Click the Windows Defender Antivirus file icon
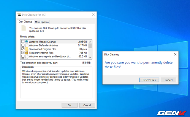Viewport: 190px width, 117px height. pos(27,45)
